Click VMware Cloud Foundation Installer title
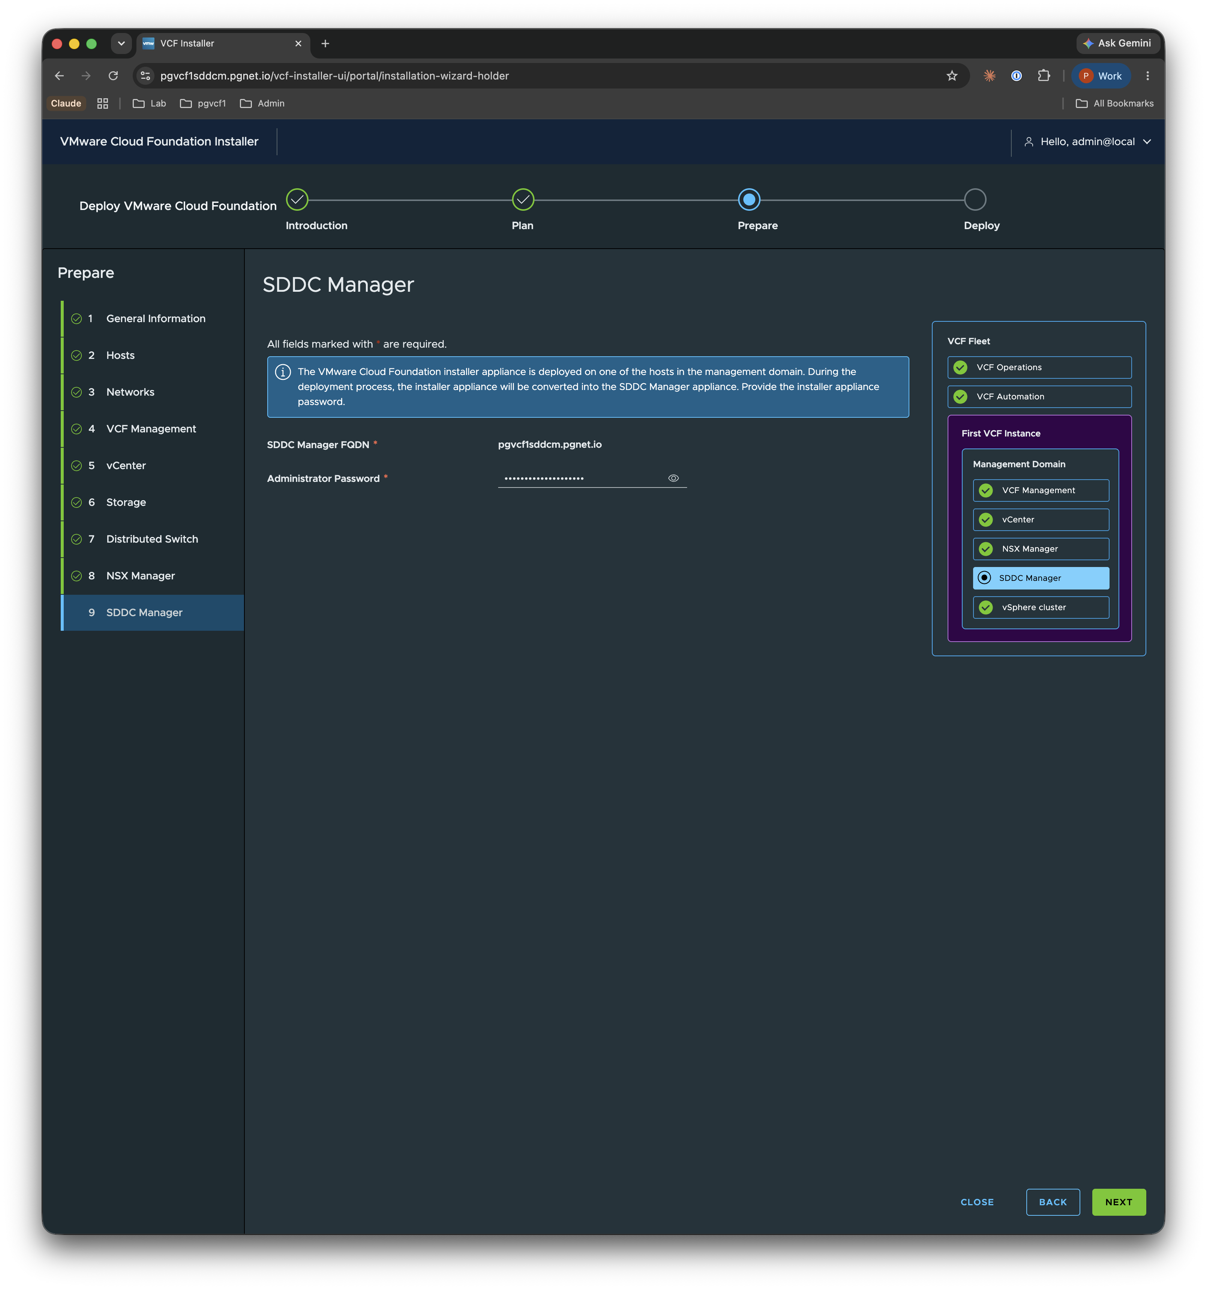The width and height of the screenshot is (1207, 1290). (x=159, y=141)
